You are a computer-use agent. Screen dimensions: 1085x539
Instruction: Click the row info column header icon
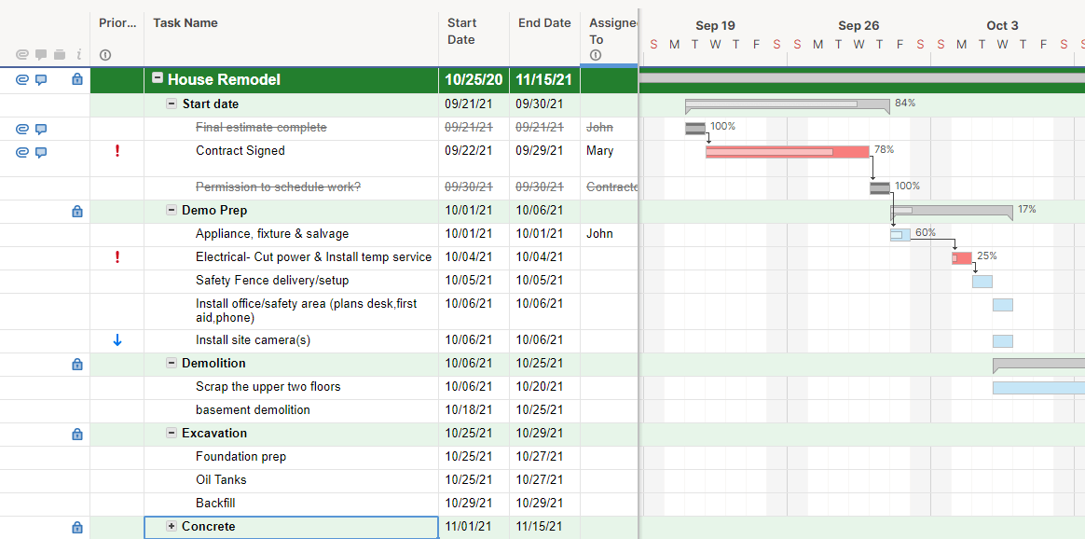79,55
